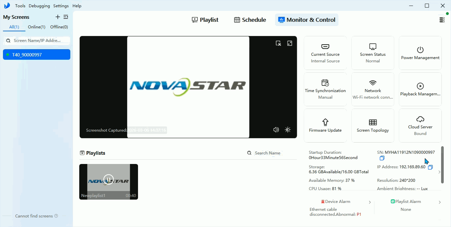Viewport: 451px width, 227px height.
Task: Expand the preview to fullscreen
Action: click(290, 43)
